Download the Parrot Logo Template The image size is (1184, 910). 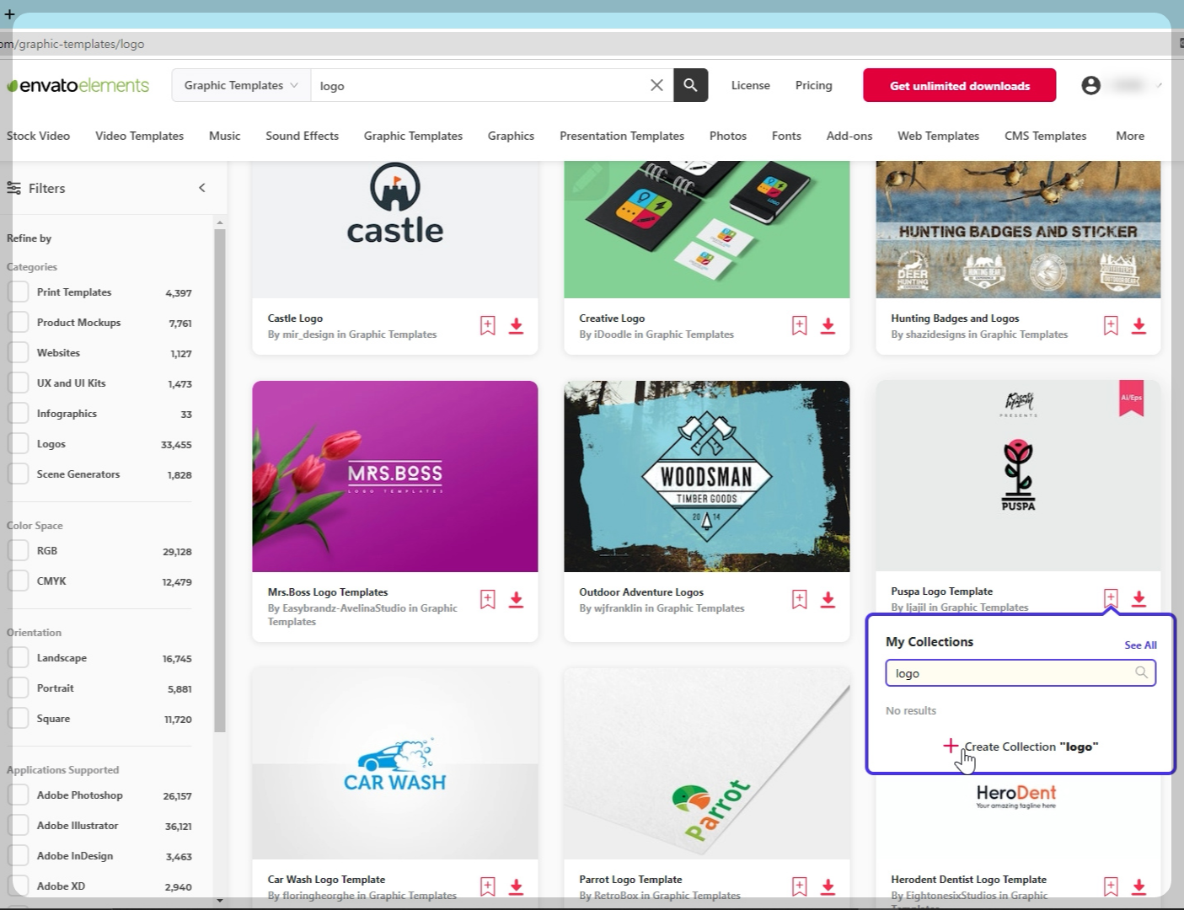[x=828, y=887]
